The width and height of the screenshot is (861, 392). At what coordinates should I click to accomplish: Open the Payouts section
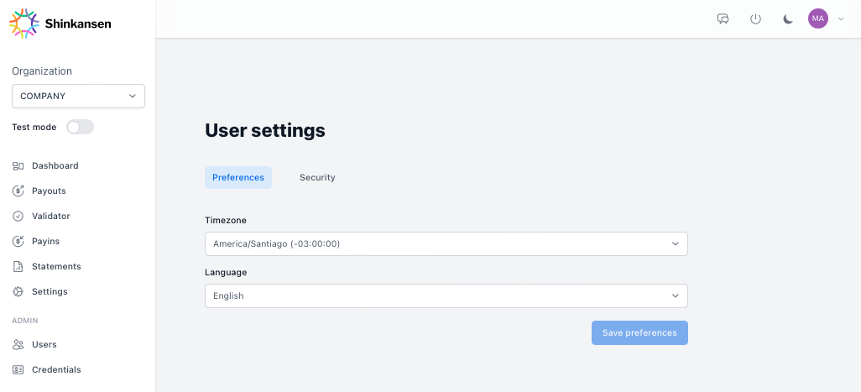click(x=49, y=191)
